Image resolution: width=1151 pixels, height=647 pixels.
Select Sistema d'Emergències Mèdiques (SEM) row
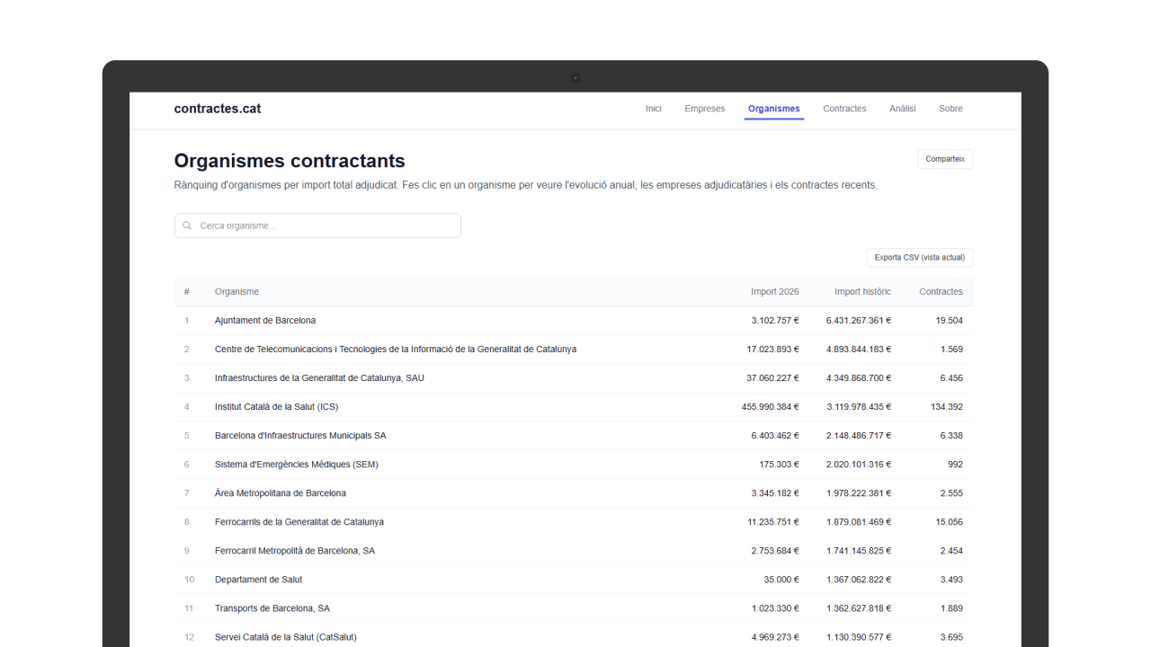pos(296,465)
